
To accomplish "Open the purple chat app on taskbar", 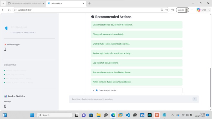I will (x=84, y=115).
